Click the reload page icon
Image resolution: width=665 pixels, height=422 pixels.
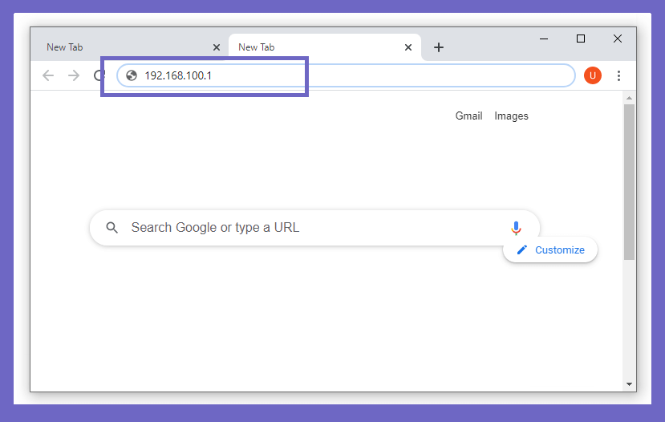(98, 75)
